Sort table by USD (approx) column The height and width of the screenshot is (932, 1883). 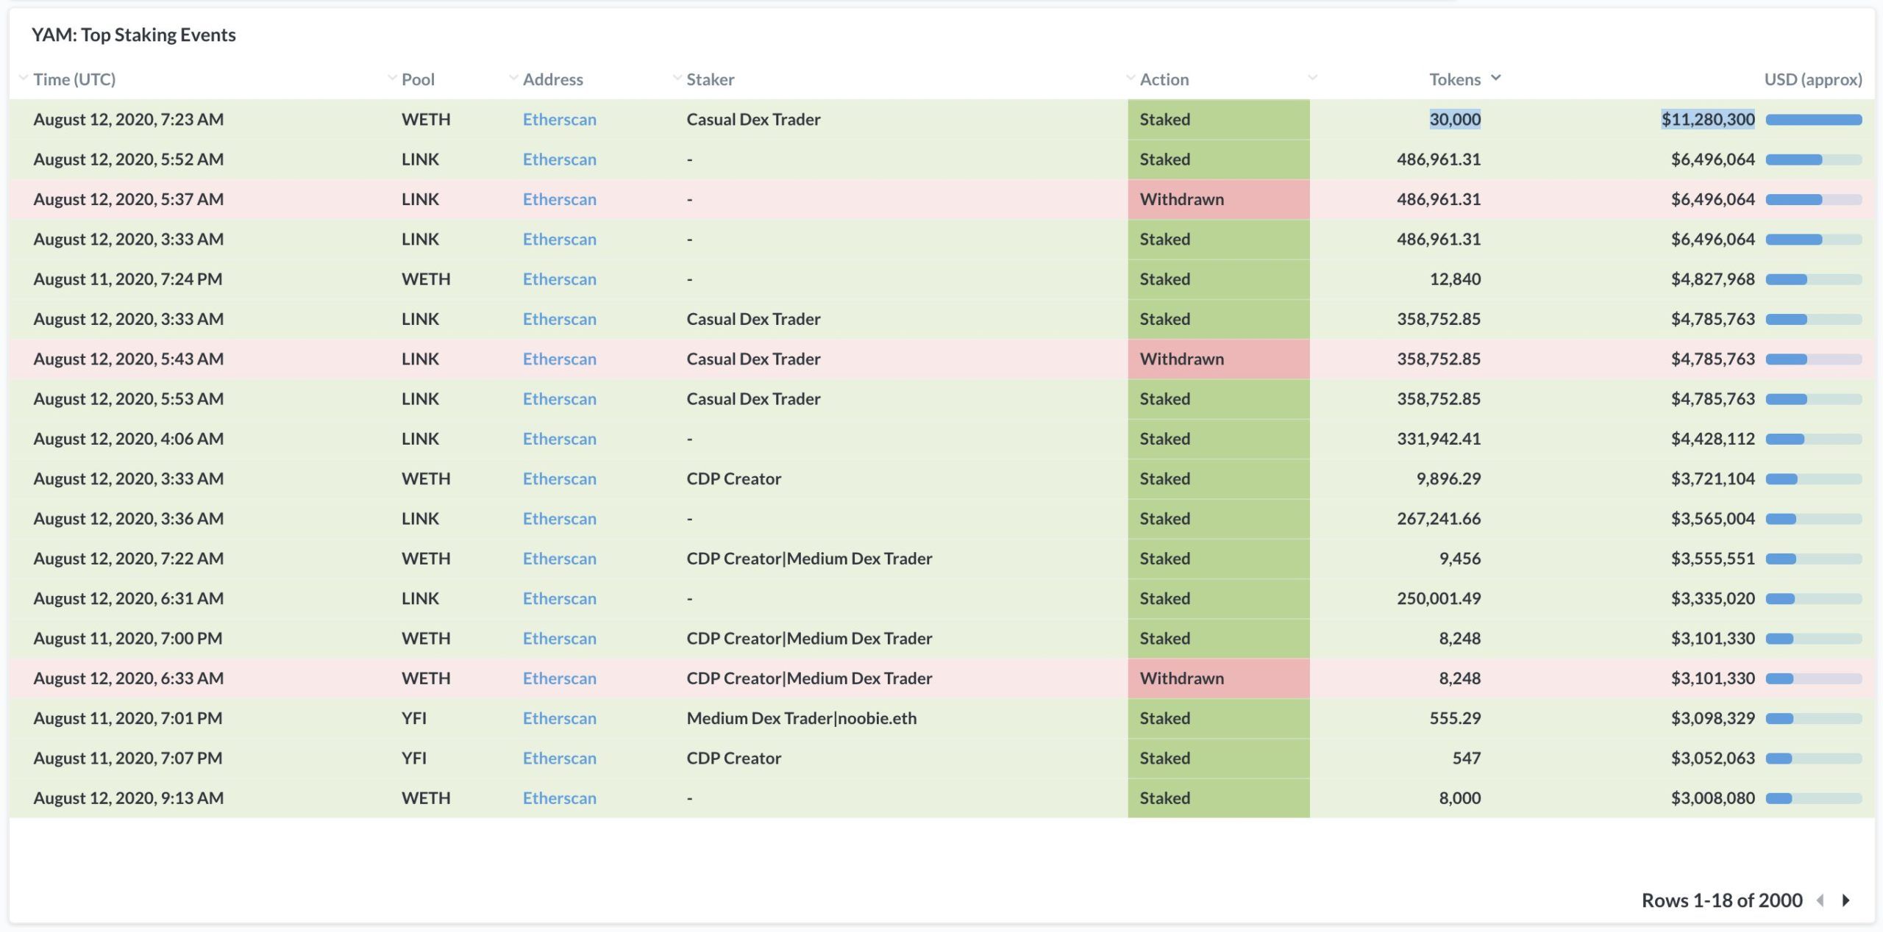(1812, 79)
